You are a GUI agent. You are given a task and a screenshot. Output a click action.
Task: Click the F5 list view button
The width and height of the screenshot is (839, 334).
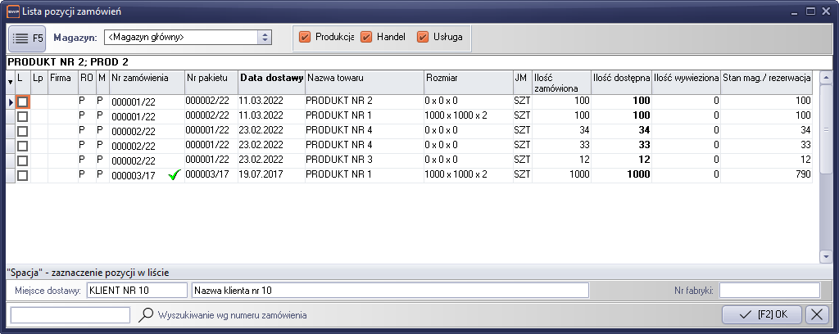27,38
